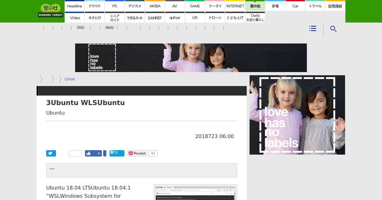Click the tweet count box
The width and height of the screenshot is (382, 200).
click(75, 153)
